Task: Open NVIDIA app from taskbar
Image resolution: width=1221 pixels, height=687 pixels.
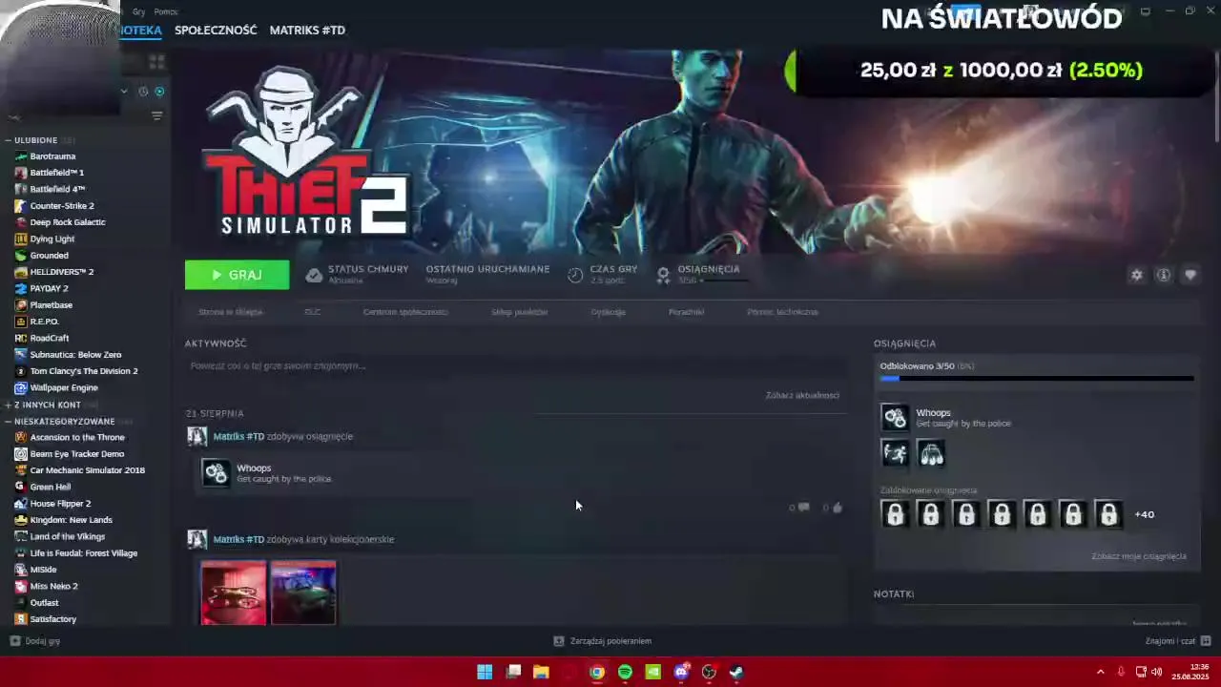Action: [652, 672]
